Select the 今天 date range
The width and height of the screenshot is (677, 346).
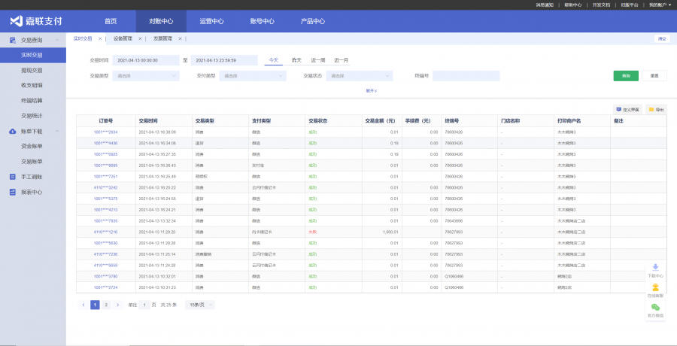point(274,60)
